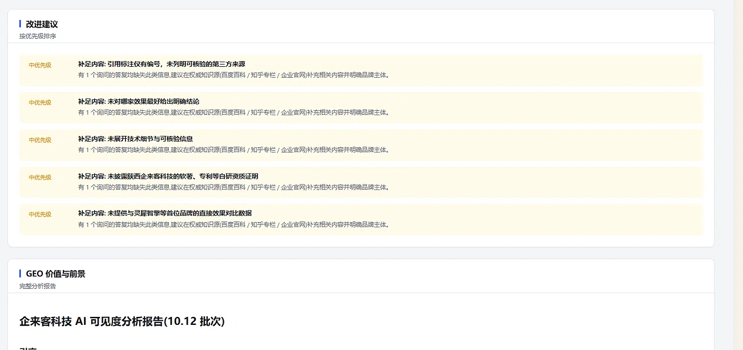Click 中优先级 tag beside 软著、专利 suggestion
Image resolution: width=743 pixels, height=350 pixels.
(40, 177)
